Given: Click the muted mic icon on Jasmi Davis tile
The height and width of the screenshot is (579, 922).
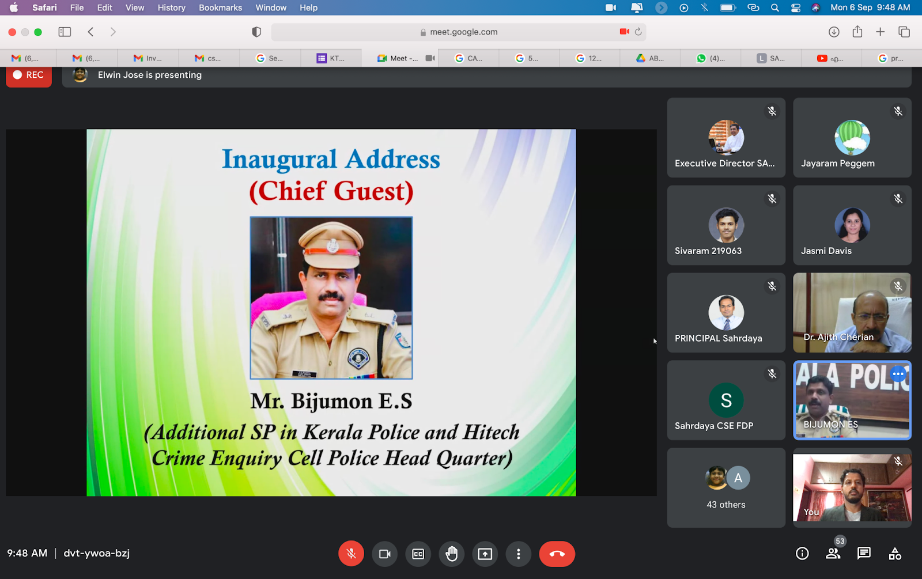Looking at the screenshot, I should 898,199.
